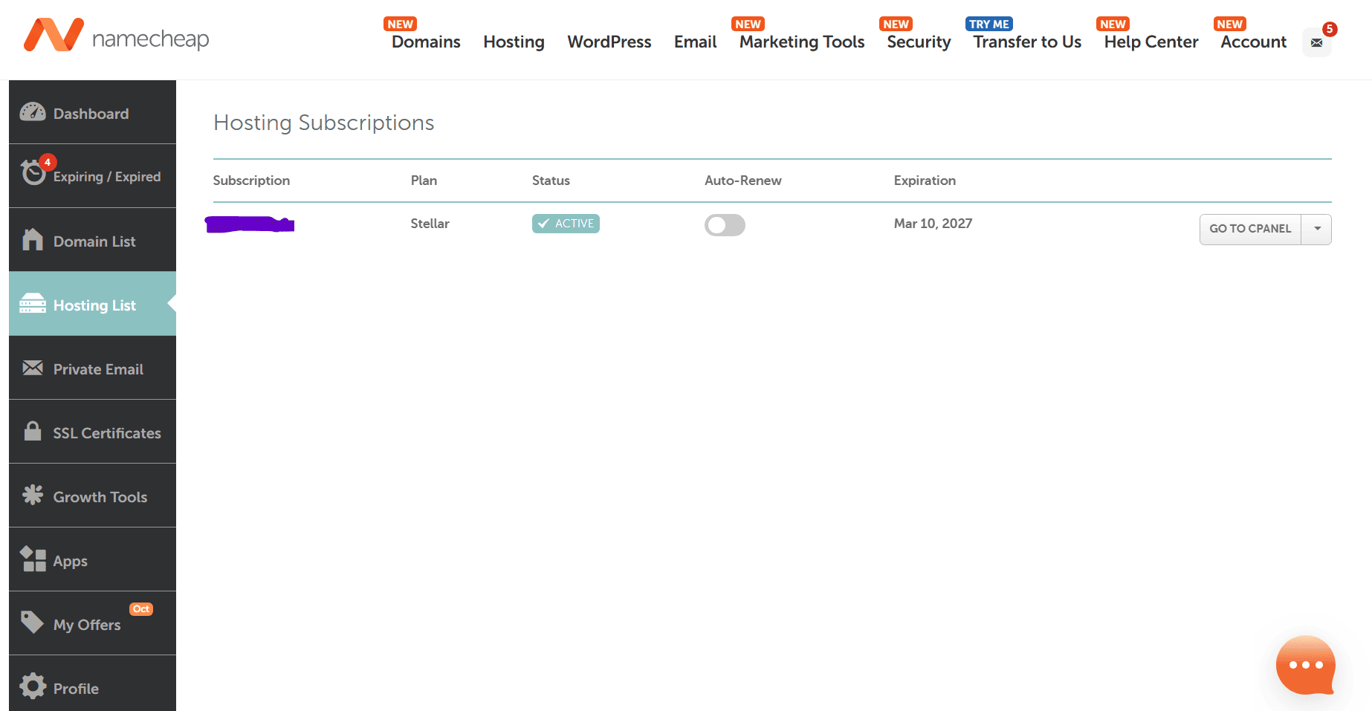The image size is (1372, 711).
Task: Open the Domains menu in top navigation
Action: point(426,42)
